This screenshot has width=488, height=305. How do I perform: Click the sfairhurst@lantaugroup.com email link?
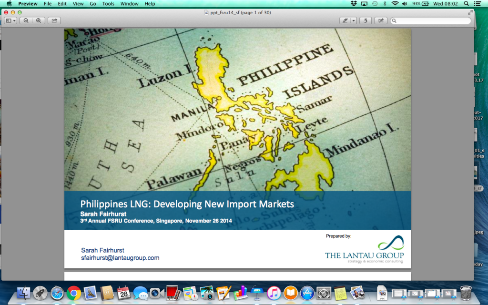click(121, 258)
